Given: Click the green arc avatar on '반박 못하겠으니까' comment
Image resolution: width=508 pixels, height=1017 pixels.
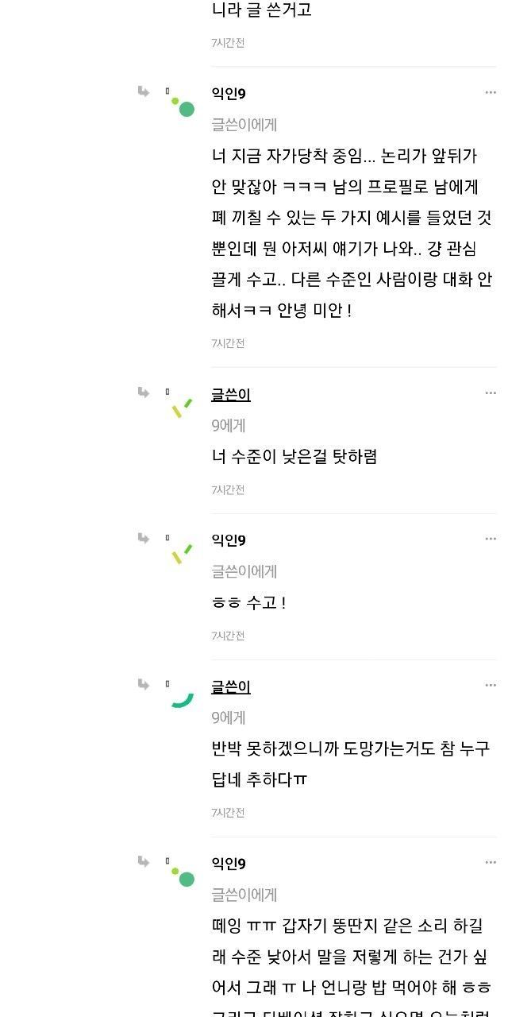Looking at the screenshot, I should 182,699.
